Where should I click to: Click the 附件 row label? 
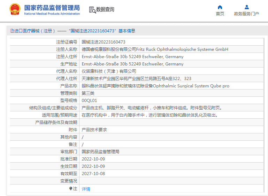click(73, 130)
